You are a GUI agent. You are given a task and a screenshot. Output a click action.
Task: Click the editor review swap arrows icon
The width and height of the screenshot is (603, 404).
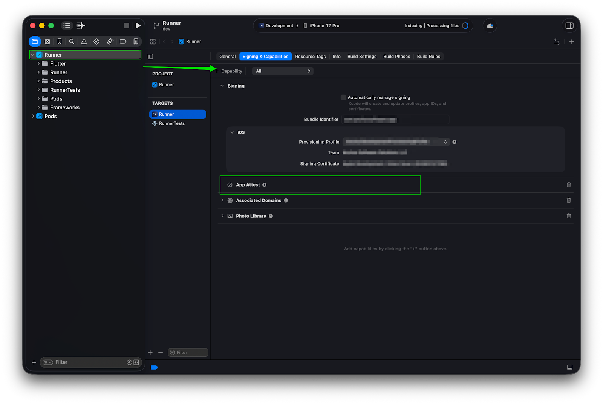[x=557, y=41]
